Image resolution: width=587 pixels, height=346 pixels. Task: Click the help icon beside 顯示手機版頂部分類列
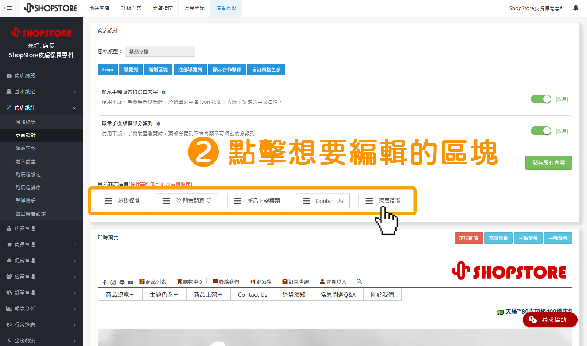[158, 124]
